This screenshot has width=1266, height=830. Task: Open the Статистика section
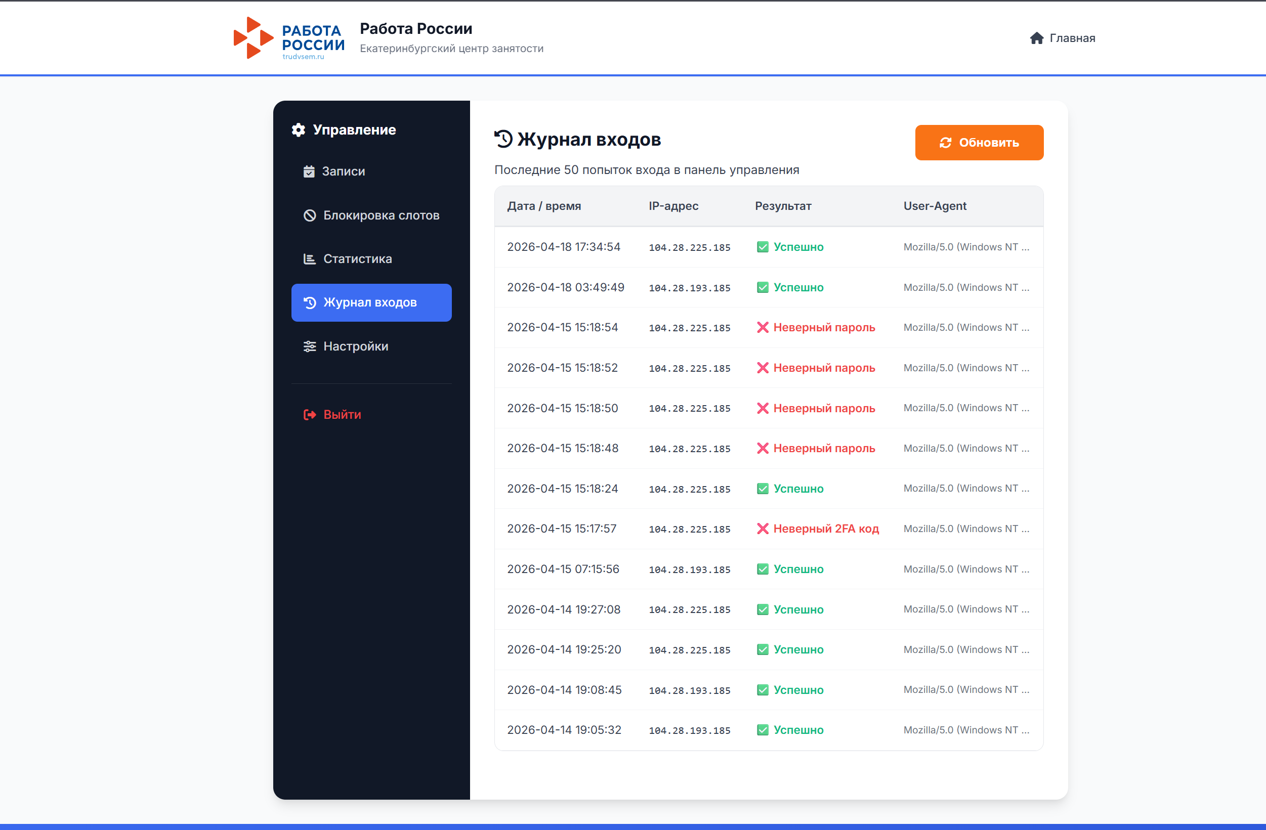(x=357, y=259)
